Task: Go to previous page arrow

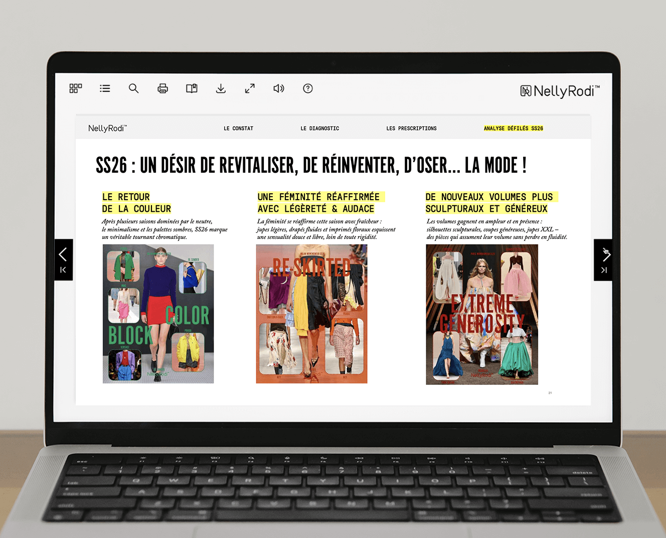Action: (x=63, y=254)
